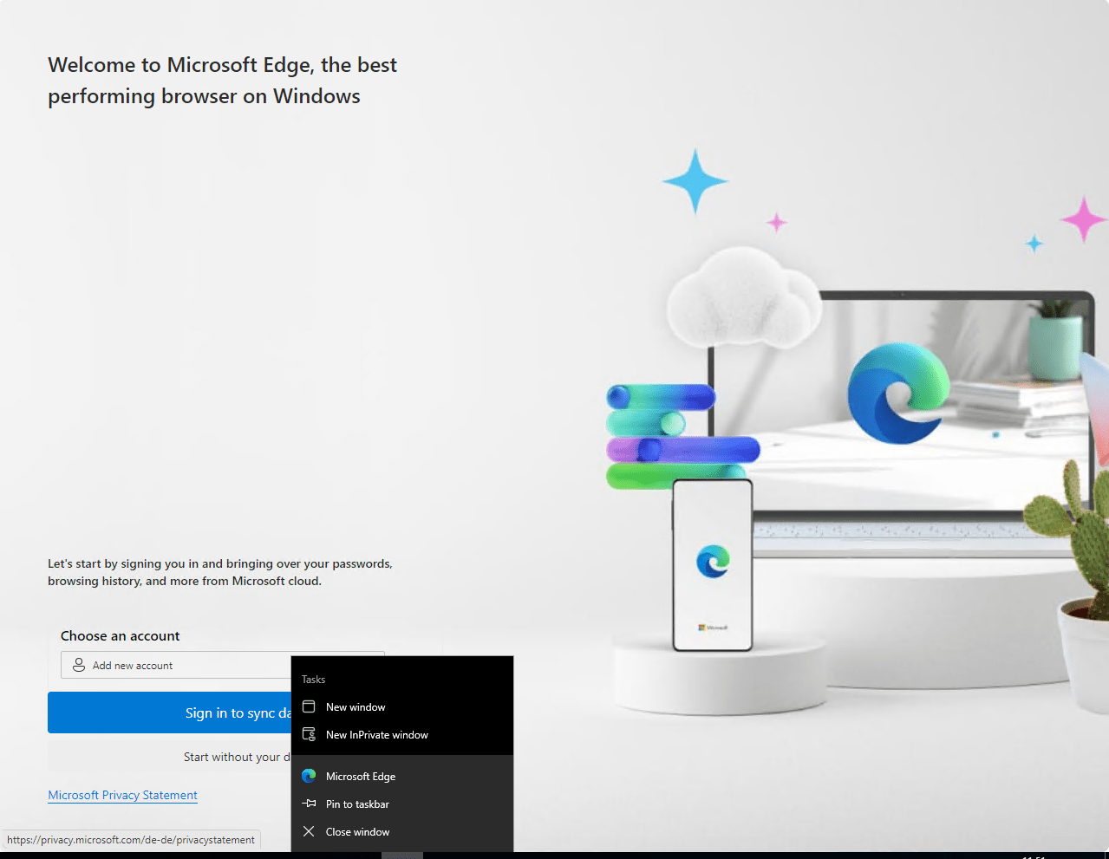The image size is (1109, 859).
Task: Click the 'Choose an account' label
Action: [120, 635]
